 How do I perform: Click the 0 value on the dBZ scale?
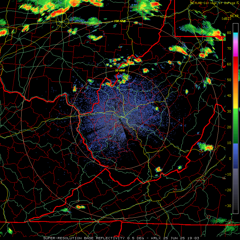(x=230, y=159)
